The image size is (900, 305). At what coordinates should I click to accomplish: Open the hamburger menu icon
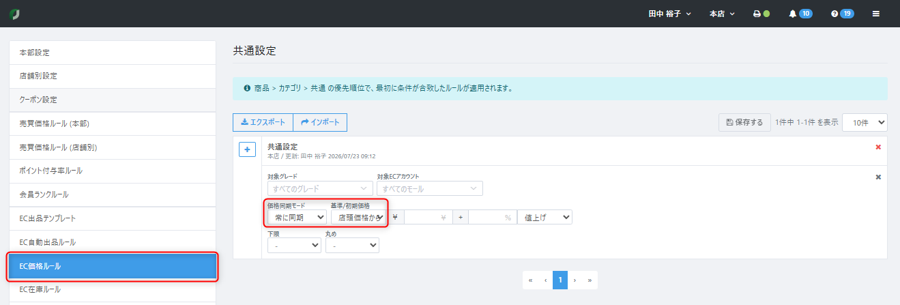pos(876,14)
